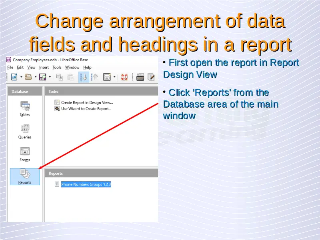Select Forms in the Database pane

click(25, 154)
